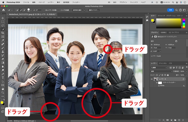This screenshot has height=122, width=188.
Task: Click 選択とマスク button
Action: [x=94, y=10]
